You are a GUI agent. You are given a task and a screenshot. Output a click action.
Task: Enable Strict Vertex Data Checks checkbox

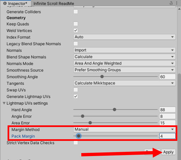pos(76,143)
